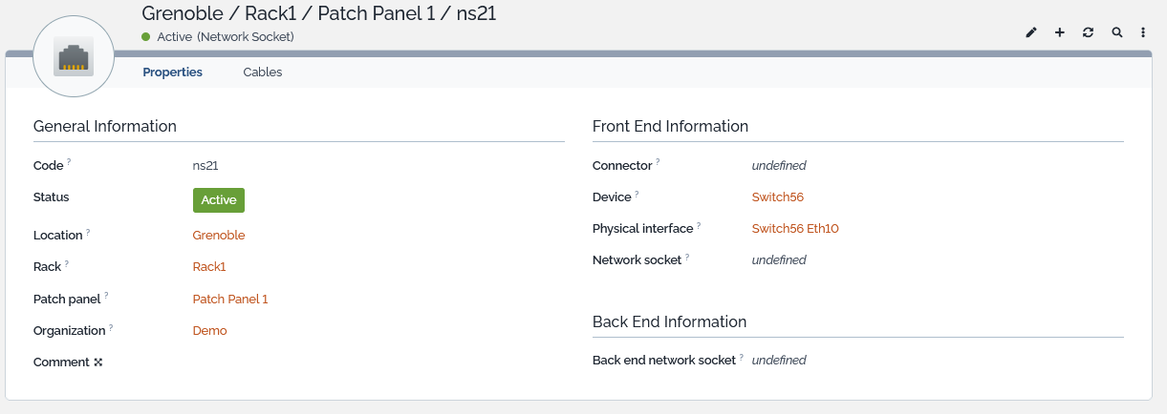Click the green Active status badge
Image resolution: width=1167 pixels, height=414 pixels.
219,200
